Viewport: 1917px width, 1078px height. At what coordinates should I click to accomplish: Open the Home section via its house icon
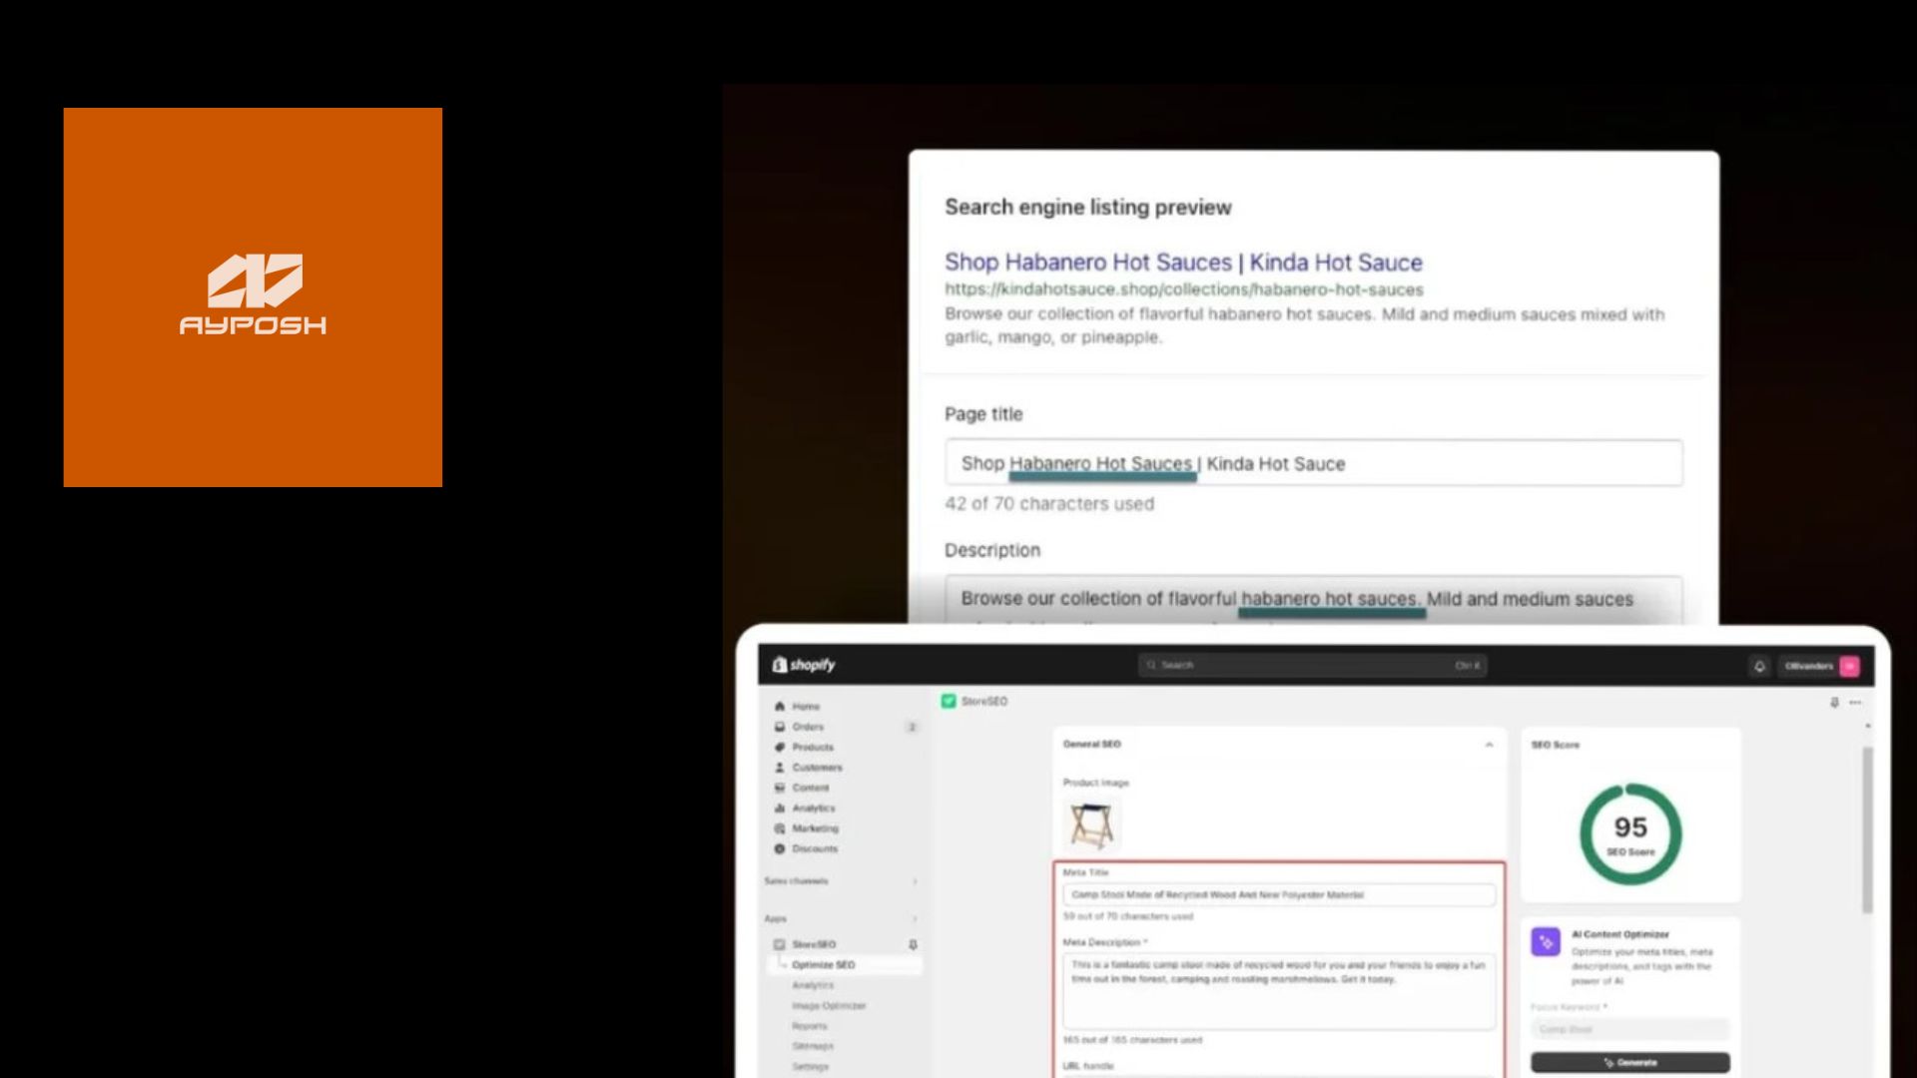coord(780,706)
